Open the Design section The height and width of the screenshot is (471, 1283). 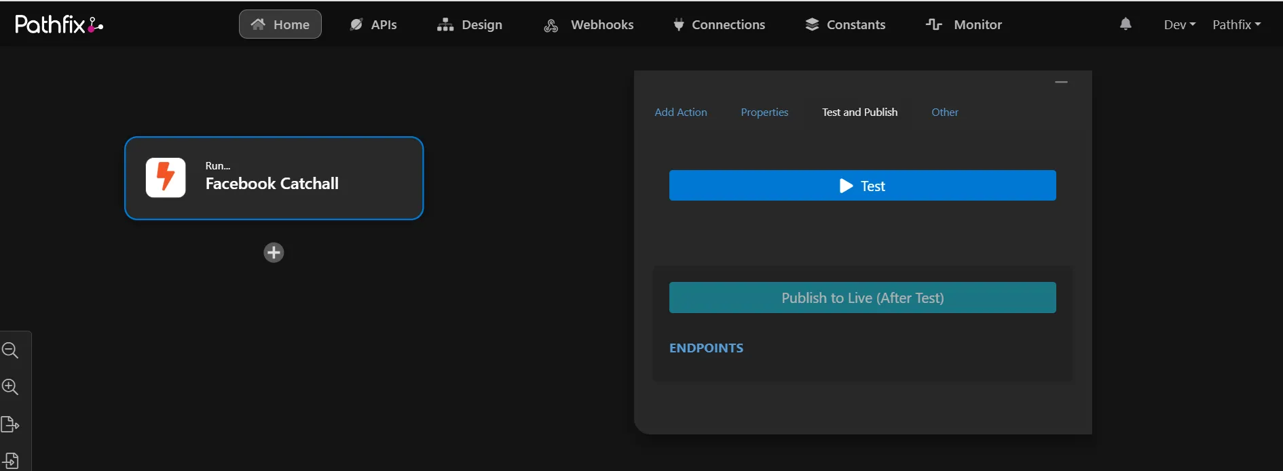[x=470, y=24]
